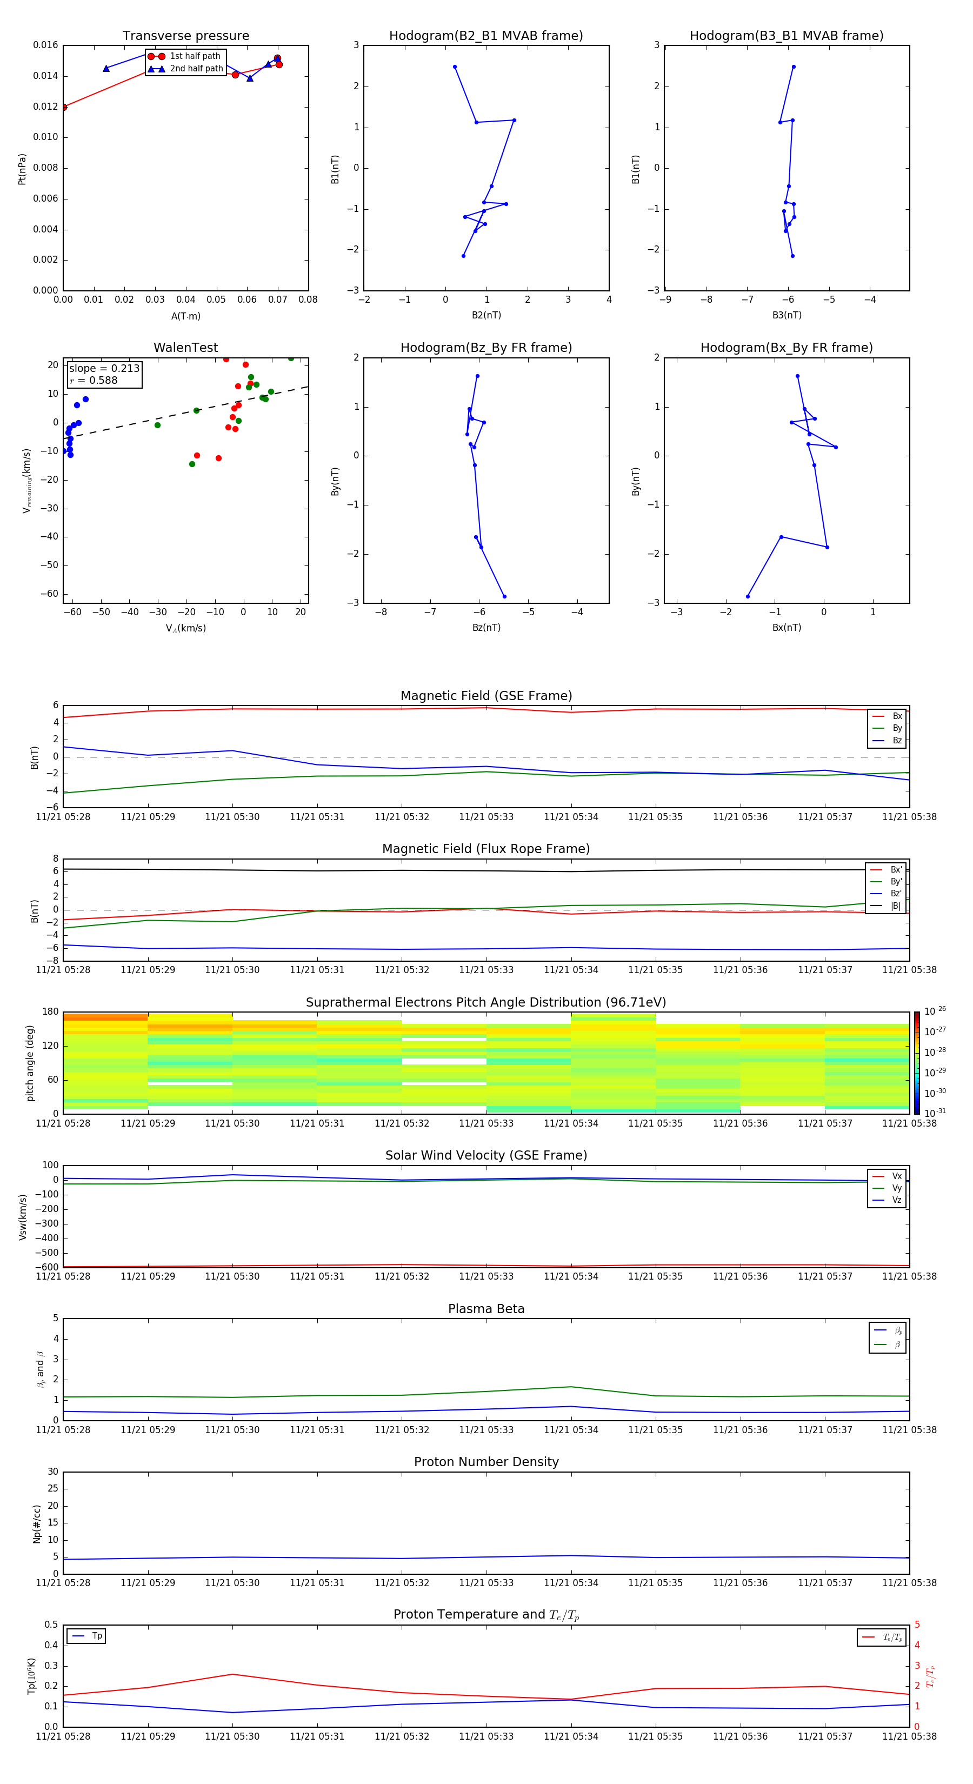This screenshot has height=1784, width=973.
Task: Click the '1st half path' legend entry
Action: 184,56
